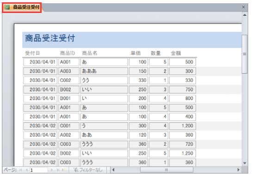The image size is (257, 175).
Task: Click the 商品名 column header
Action: (x=90, y=53)
